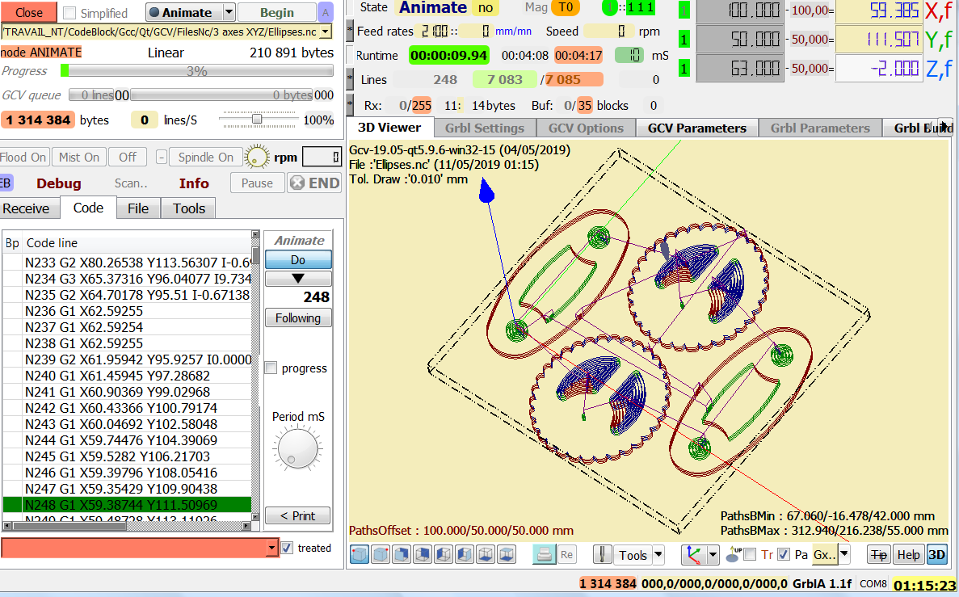
Task: Select the fourth cube view preset
Action: [x=423, y=555]
